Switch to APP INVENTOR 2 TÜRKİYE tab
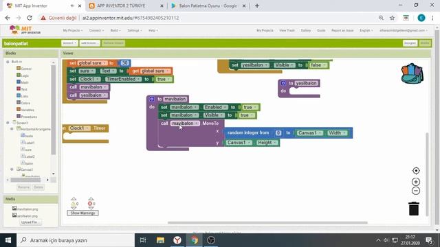Screen dimensions: 440x247 pos(125,6)
